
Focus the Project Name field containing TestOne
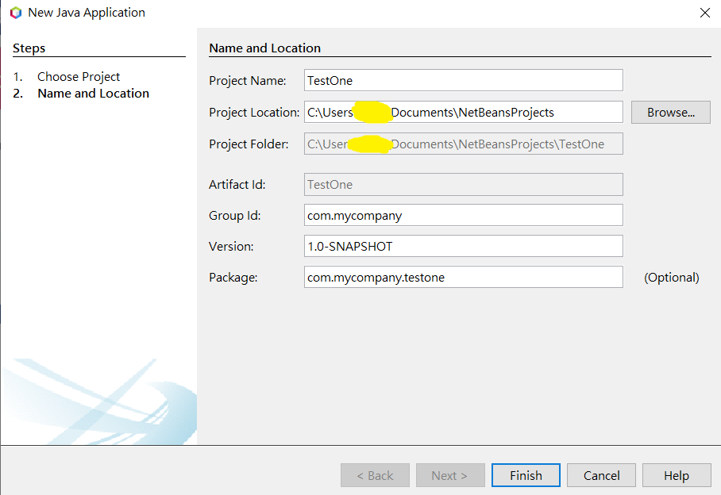click(x=464, y=80)
